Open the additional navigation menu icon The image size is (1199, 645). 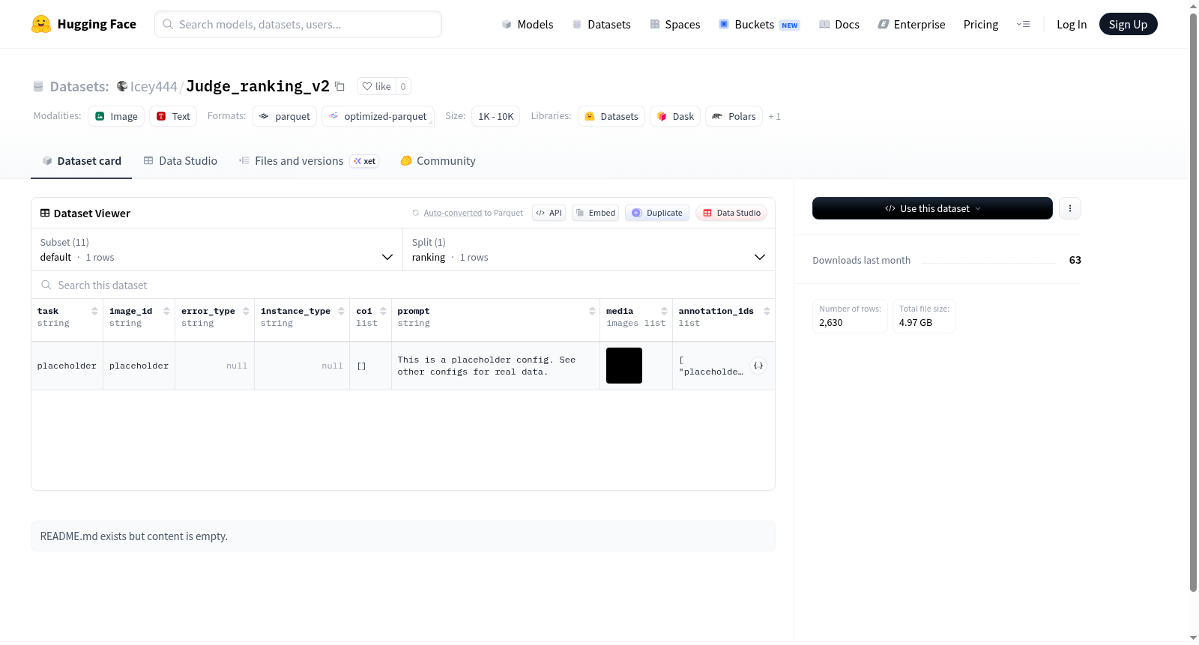pyautogui.click(x=1023, y=24)
